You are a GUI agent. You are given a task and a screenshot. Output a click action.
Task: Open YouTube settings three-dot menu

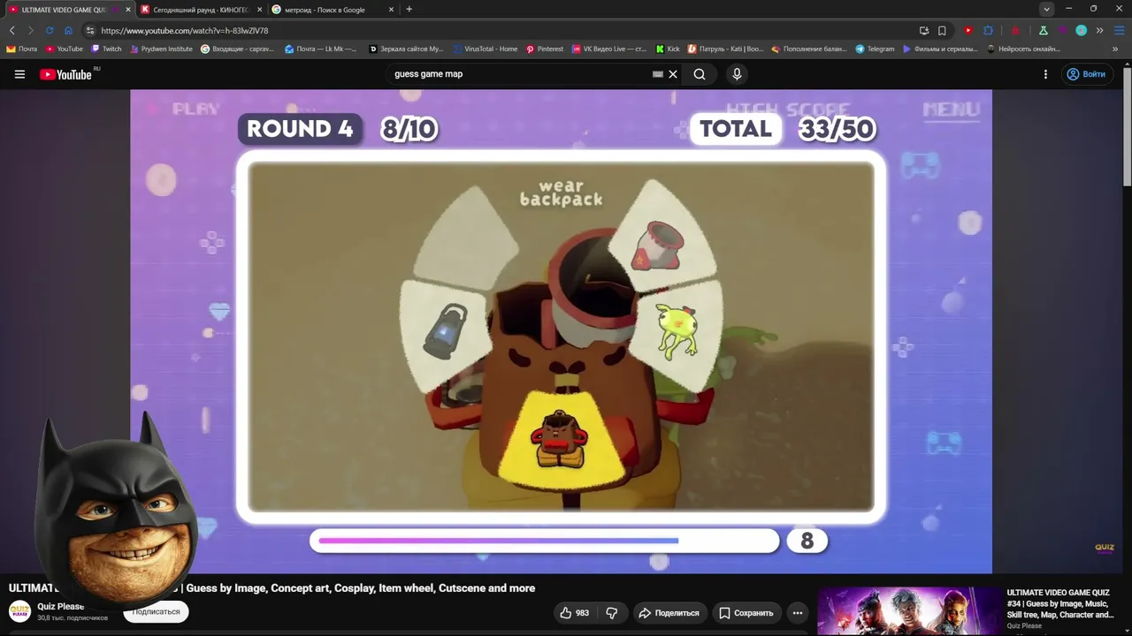pyautogui.click(x=1045, y=74)
